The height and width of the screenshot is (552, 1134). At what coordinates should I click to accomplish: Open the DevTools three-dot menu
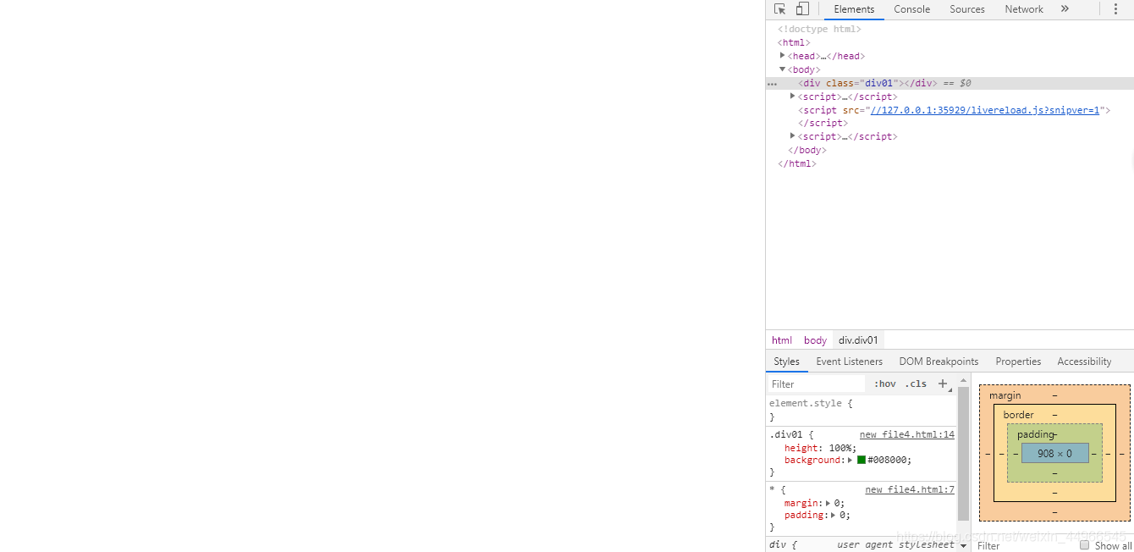(x=1115, y=9)
